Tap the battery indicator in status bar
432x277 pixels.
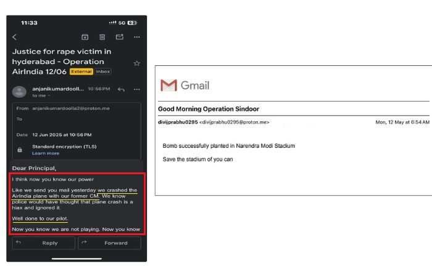(x=132, y=23)
